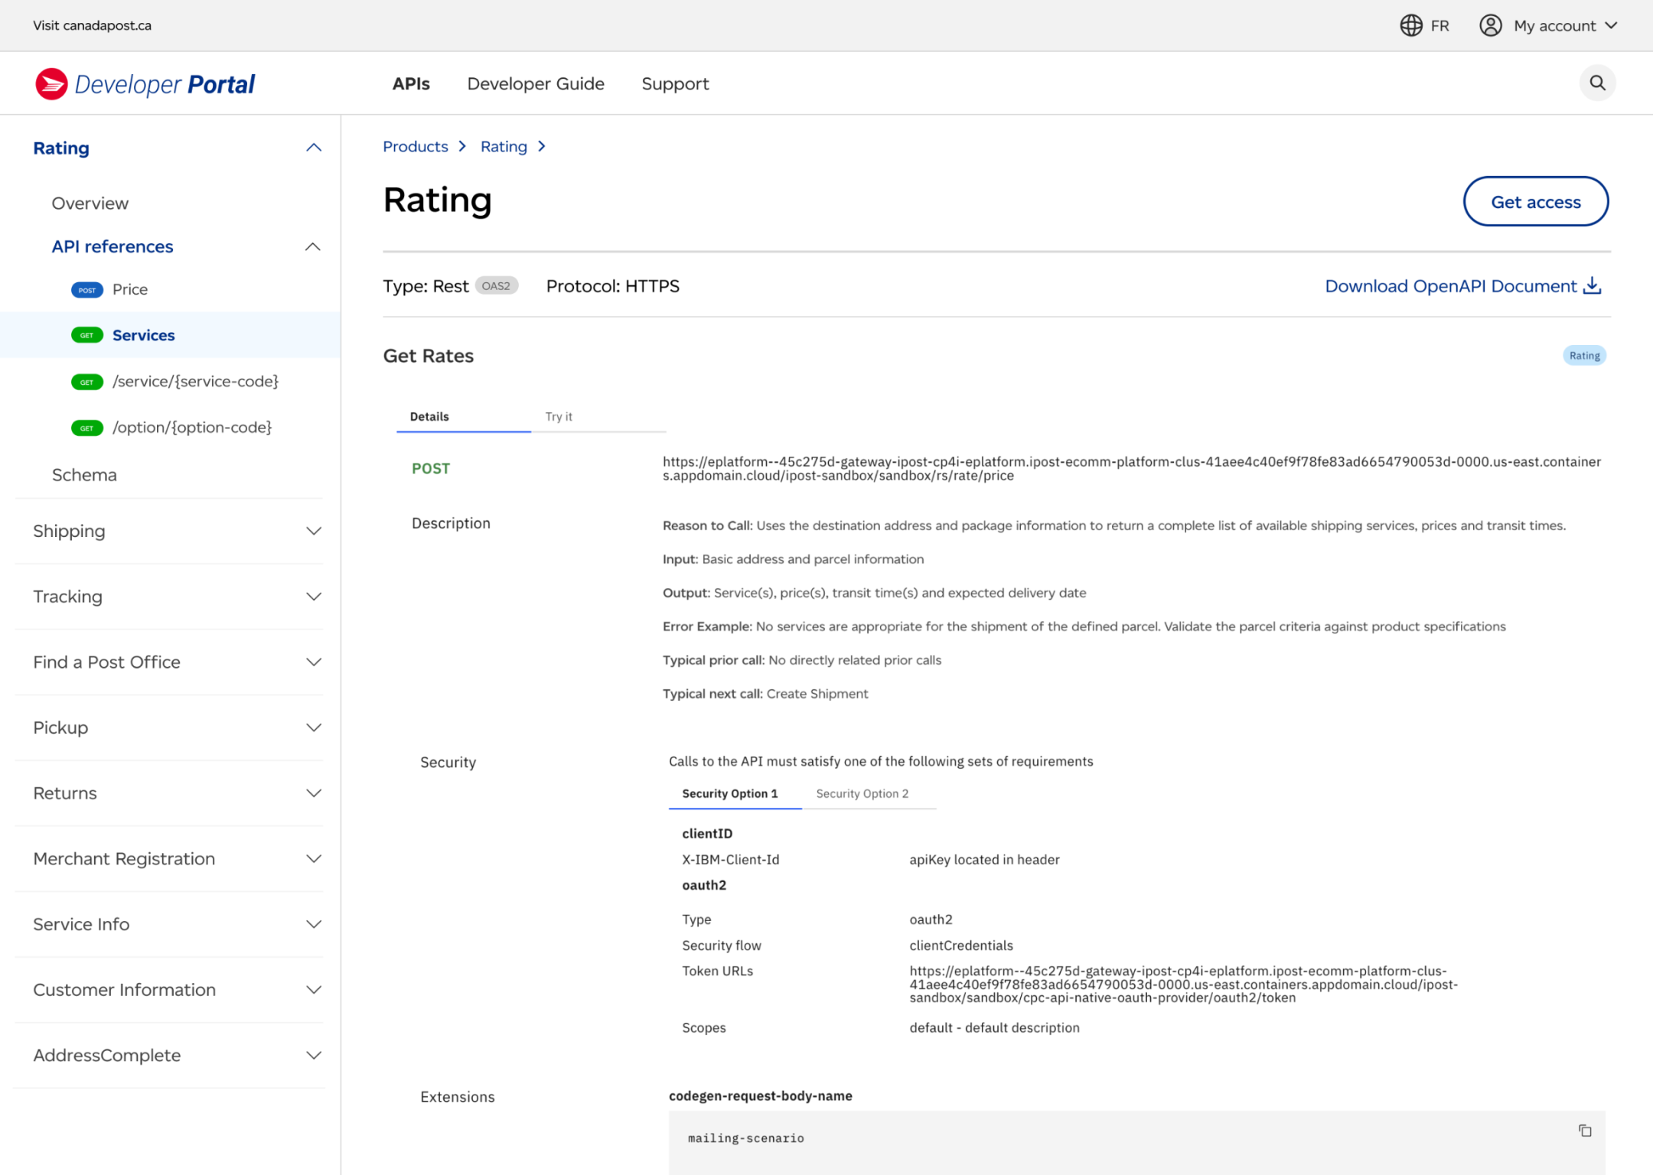Screen dimensions: 1653x1175
Task: Collapse the API references group
Action: (x=312, y=246)
